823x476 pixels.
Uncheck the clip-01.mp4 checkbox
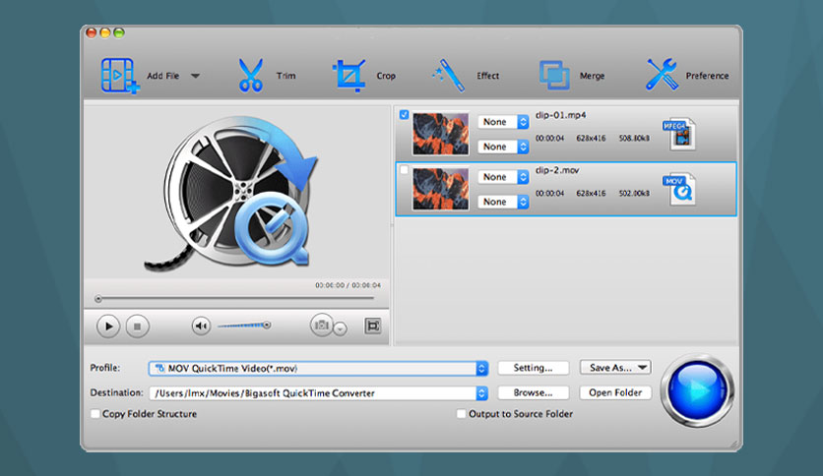404,114
